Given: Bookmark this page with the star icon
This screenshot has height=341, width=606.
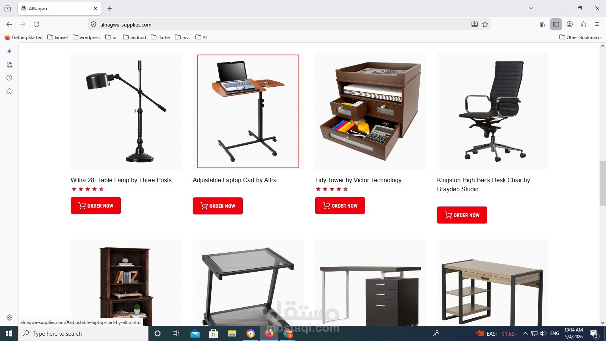Looking at the screenshot, I should 485,24.
